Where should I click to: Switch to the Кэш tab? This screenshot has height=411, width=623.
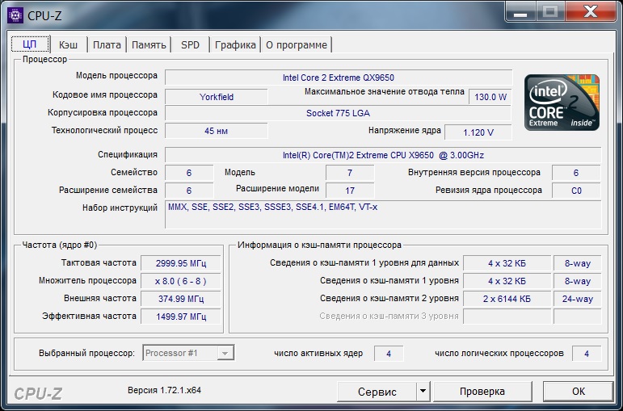(69, 44)
